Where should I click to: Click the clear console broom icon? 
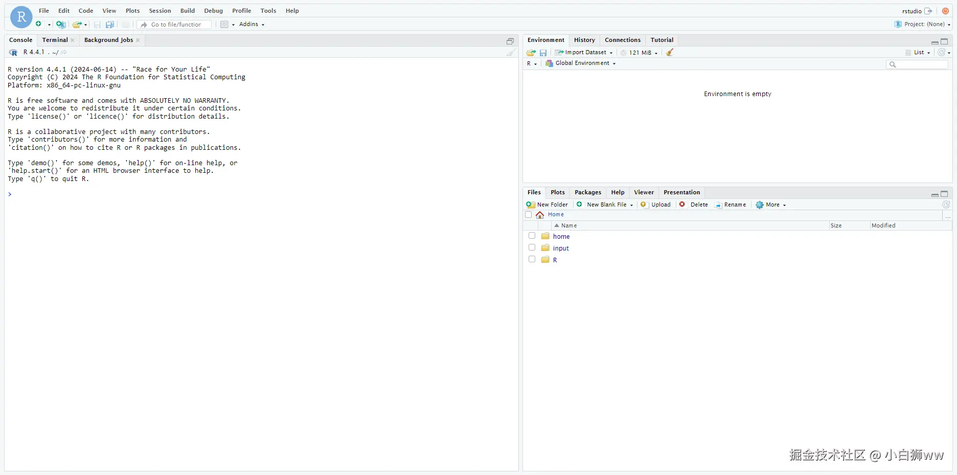pyautogui.click(x=511, y=52)
